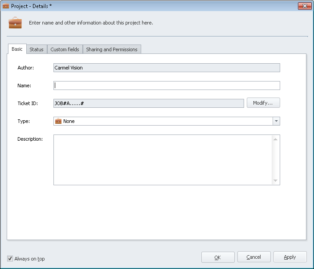Click the Author field showing Carmel Vision

point(166,68)
